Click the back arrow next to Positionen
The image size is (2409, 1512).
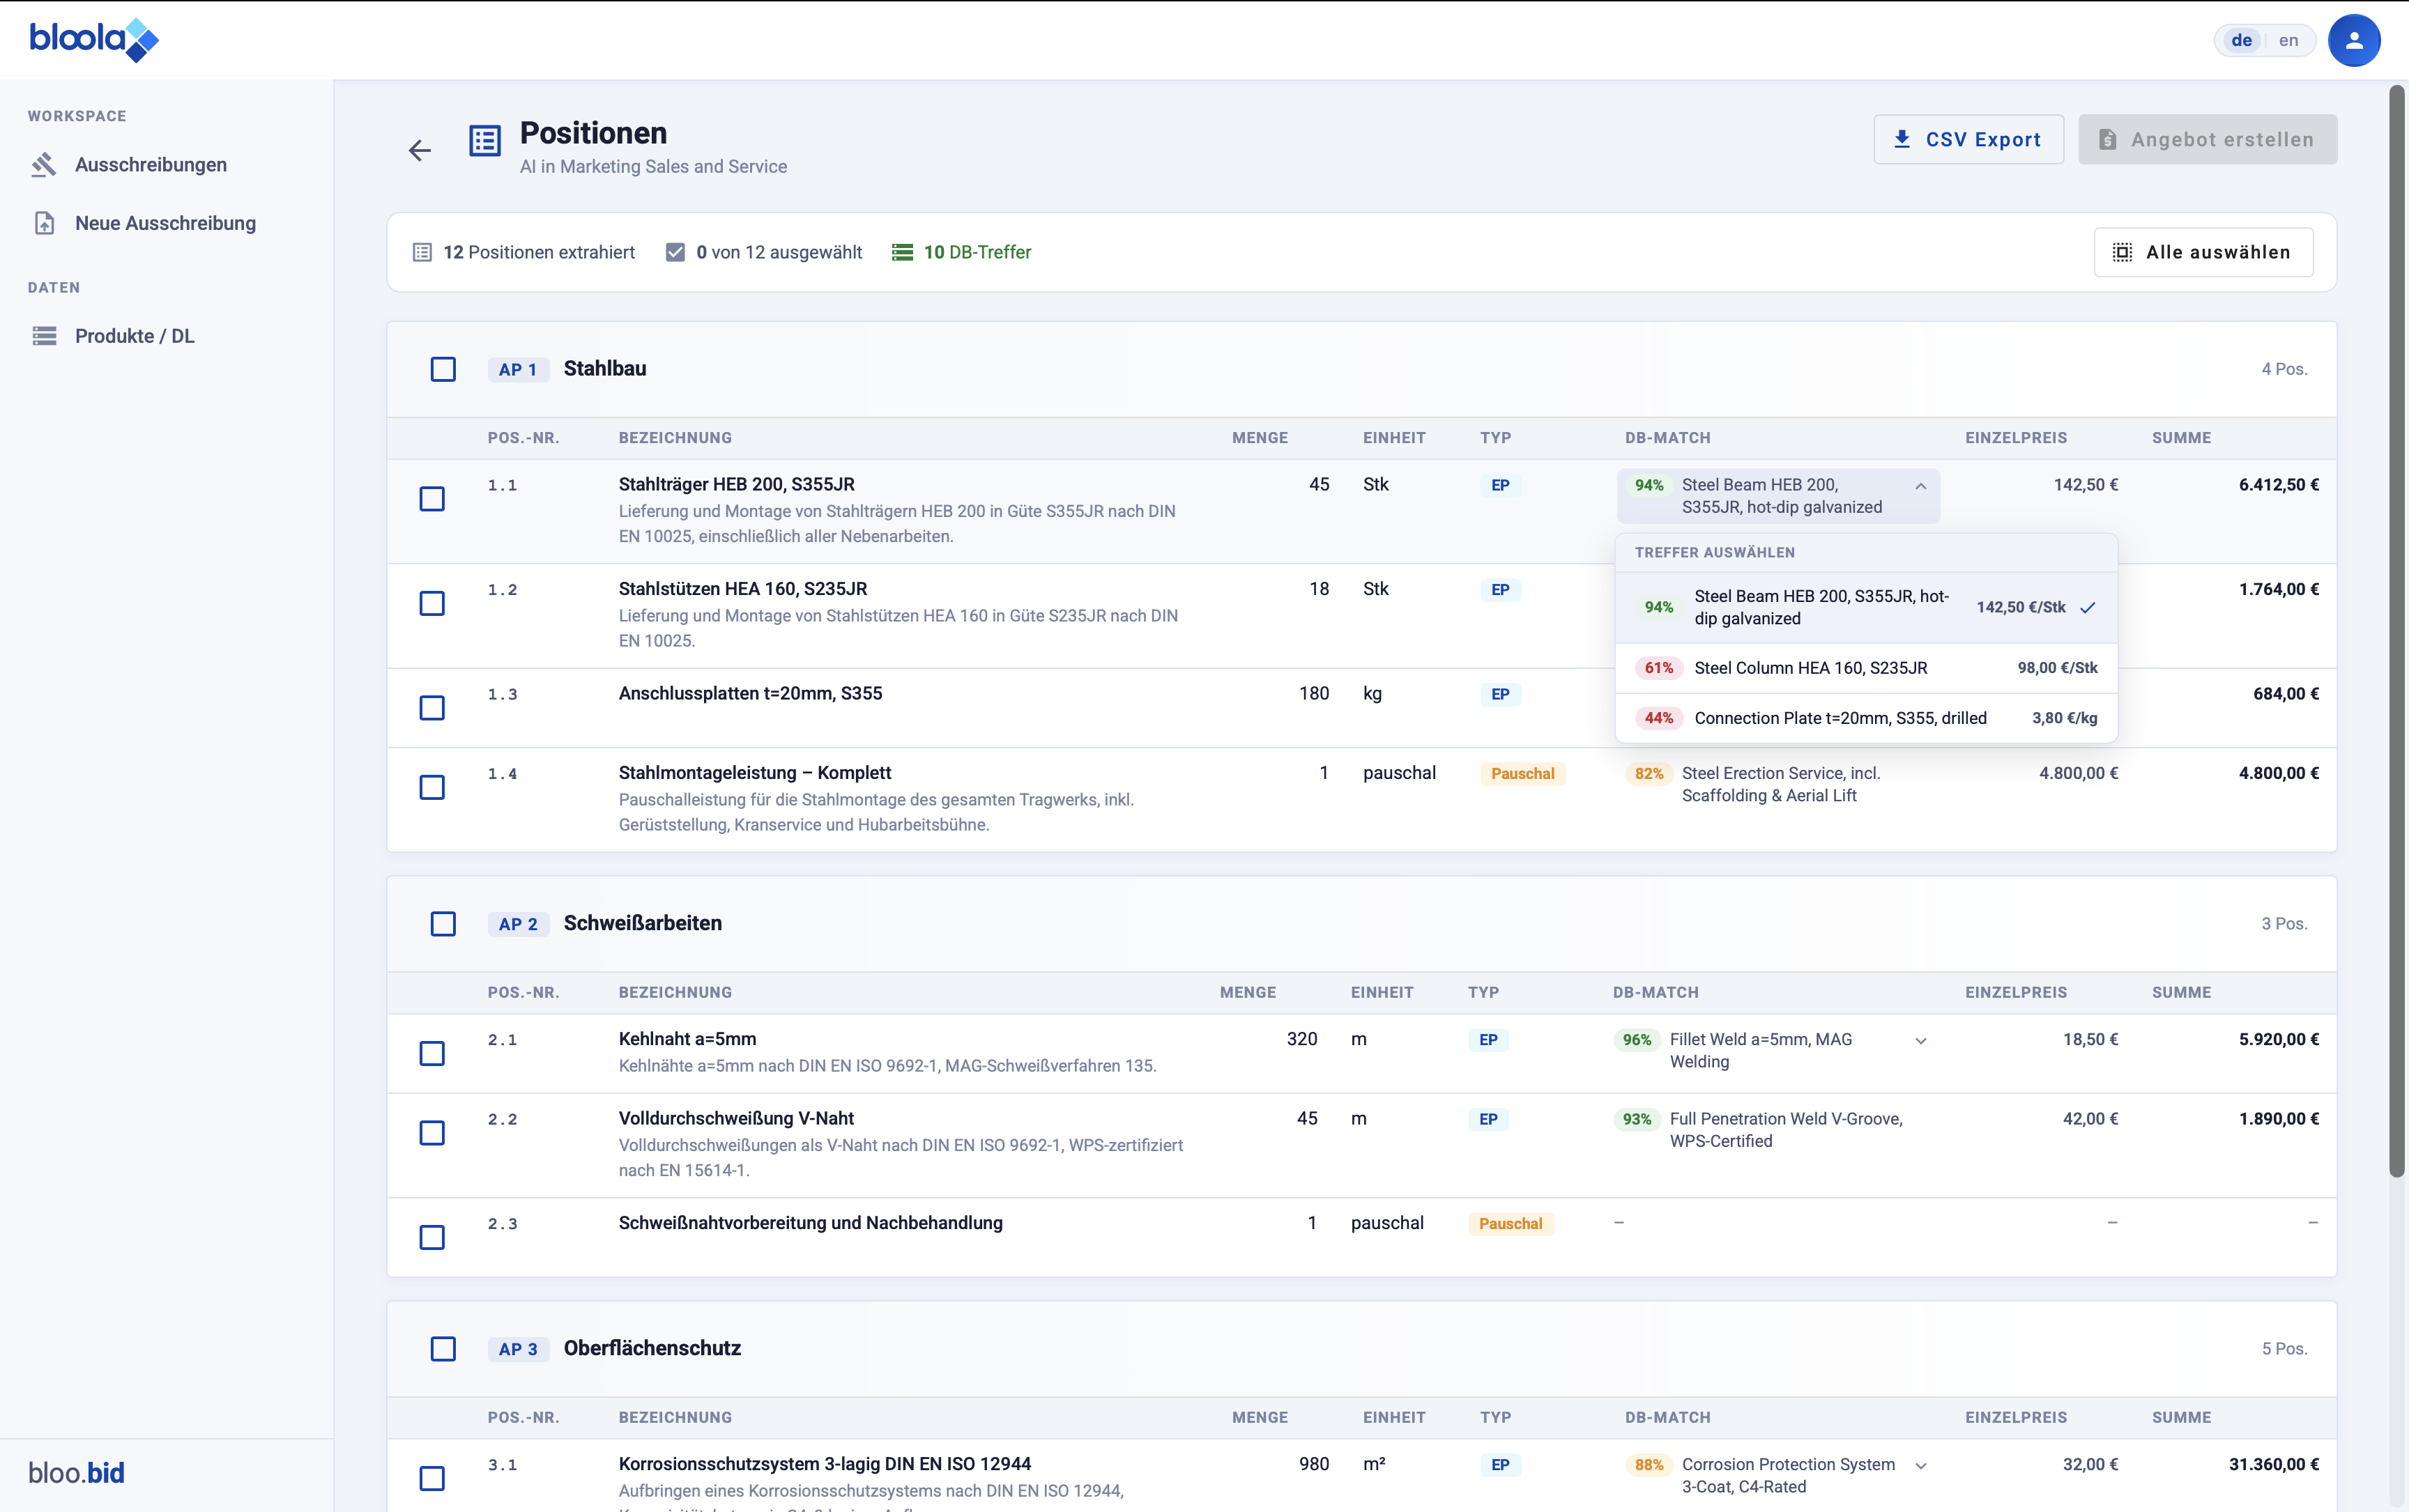click(x=419, y=150)
